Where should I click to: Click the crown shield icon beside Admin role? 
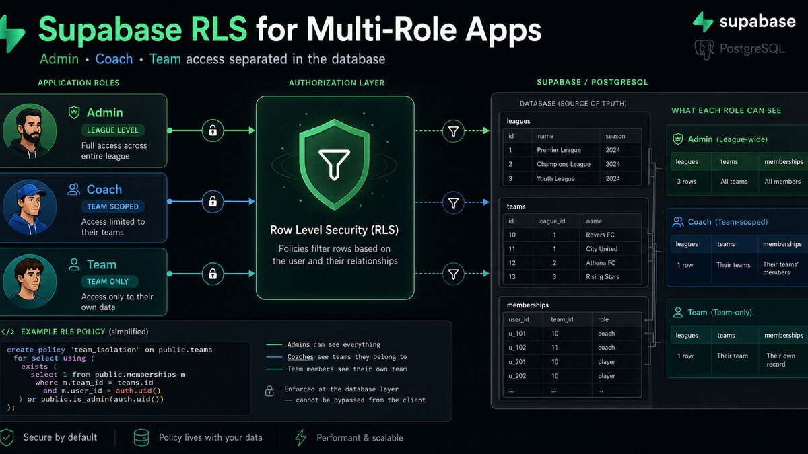point(75,112)
